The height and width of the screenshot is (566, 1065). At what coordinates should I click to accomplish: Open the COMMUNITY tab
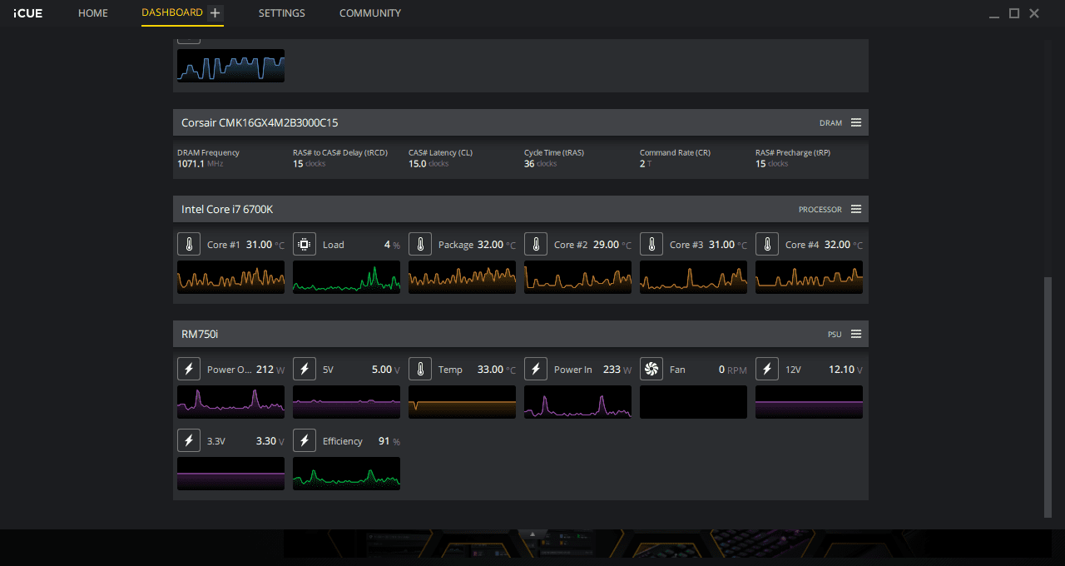click(x=370, y=13)
